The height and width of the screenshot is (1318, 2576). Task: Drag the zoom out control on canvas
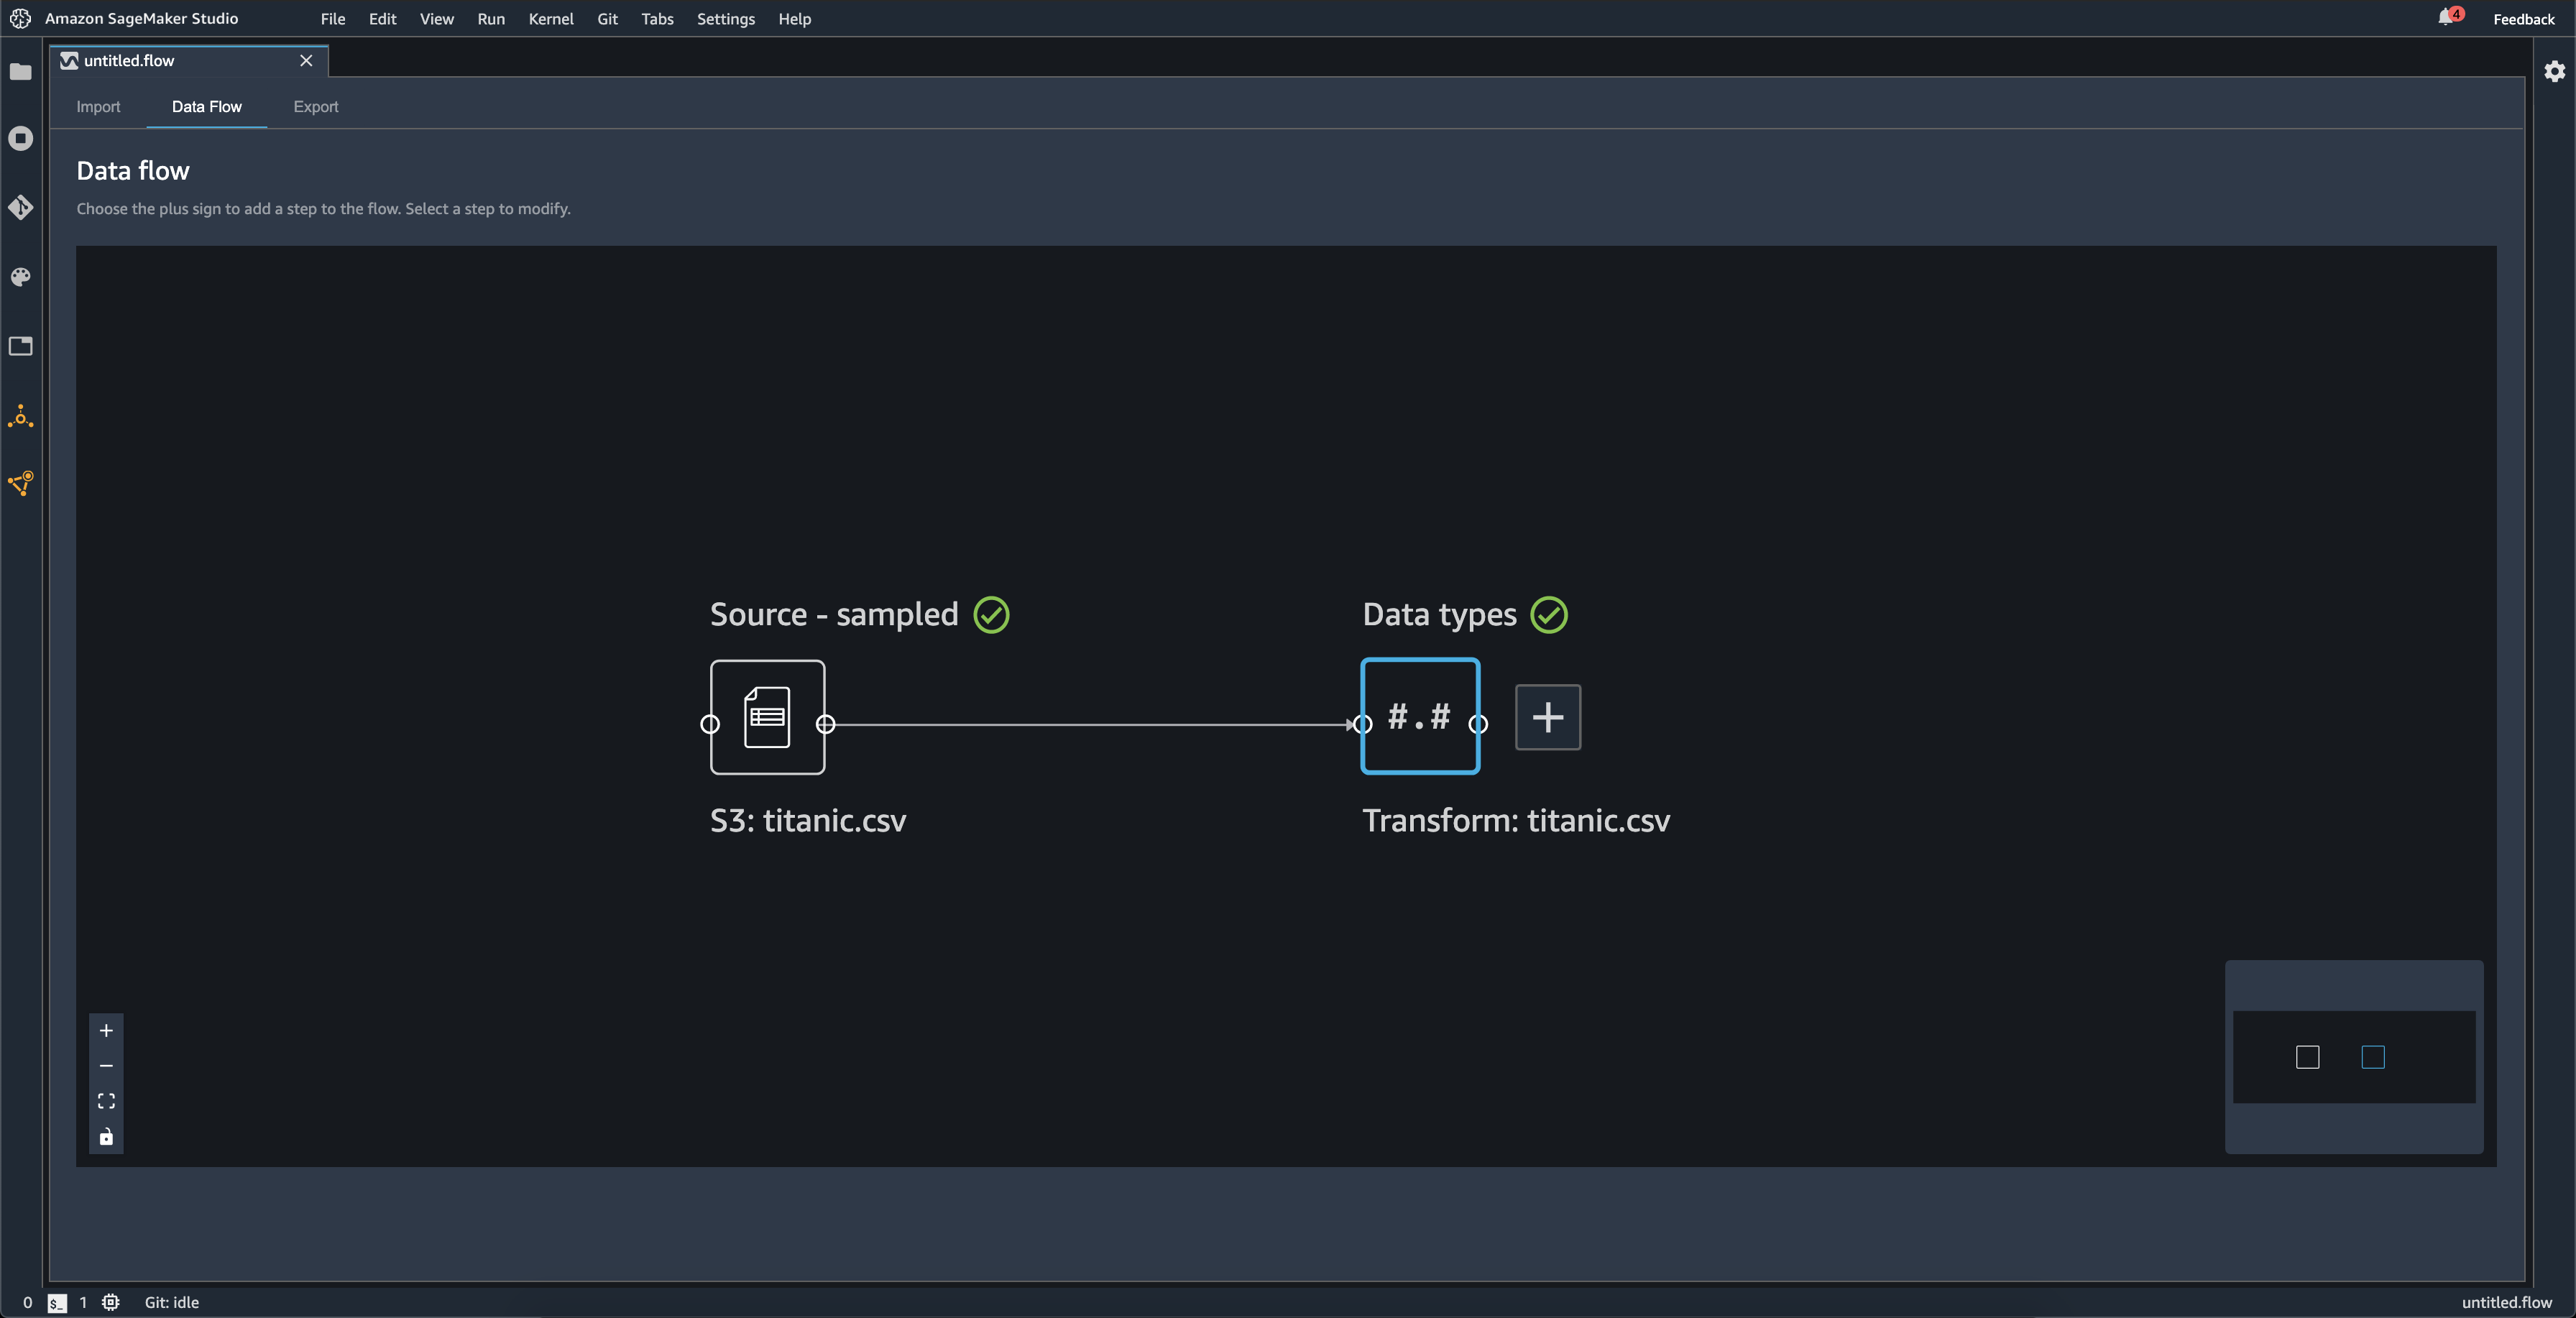coord(106,1066)
